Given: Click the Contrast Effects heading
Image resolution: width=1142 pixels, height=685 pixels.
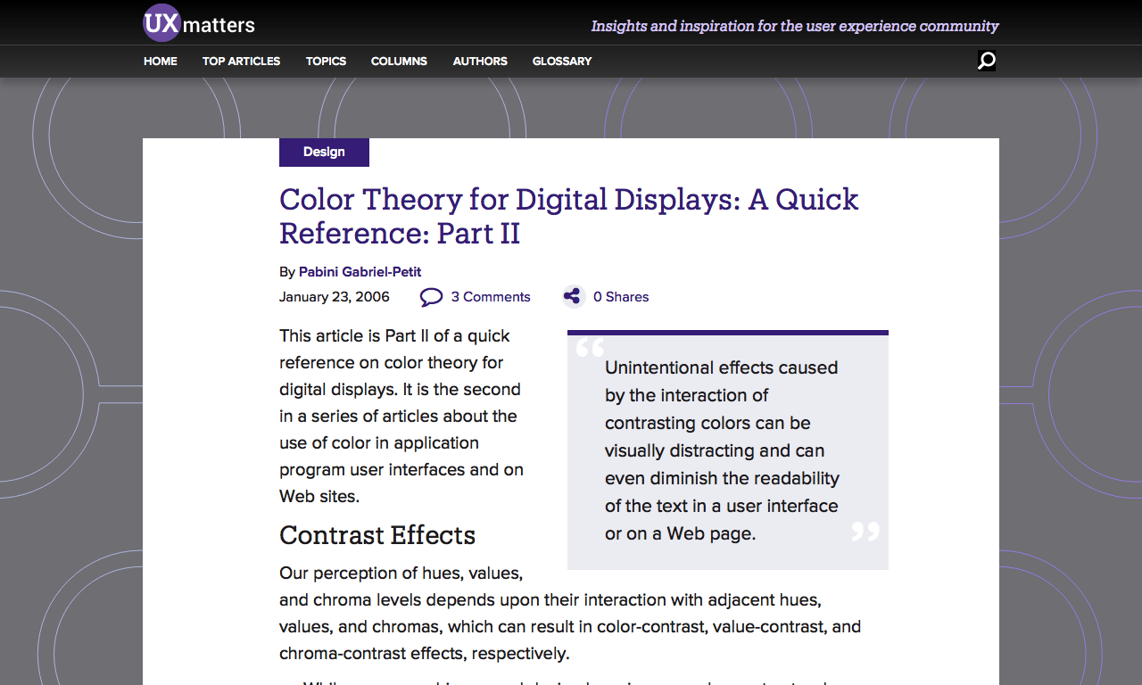Looking at the screenshot, I should (x=377, y=535).
